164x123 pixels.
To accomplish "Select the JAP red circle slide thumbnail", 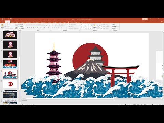I will (10, 84).
